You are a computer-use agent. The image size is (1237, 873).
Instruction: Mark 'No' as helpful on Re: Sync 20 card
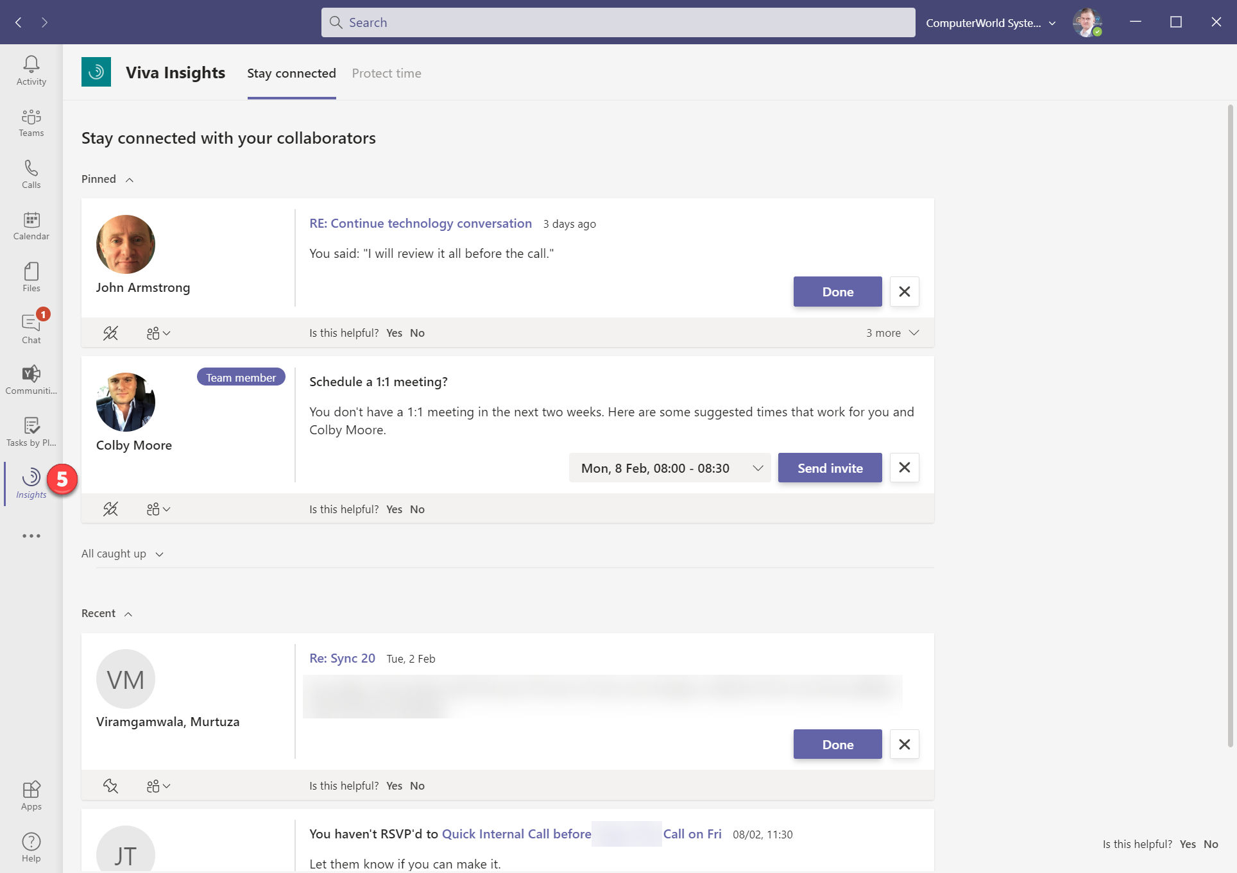click(417, 785)
